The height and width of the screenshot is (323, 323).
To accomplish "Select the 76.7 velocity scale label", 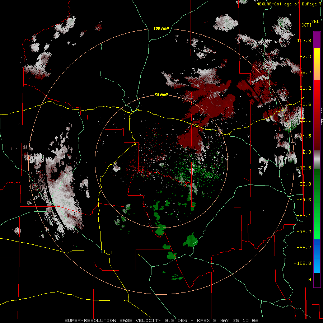I will (305, 72).
